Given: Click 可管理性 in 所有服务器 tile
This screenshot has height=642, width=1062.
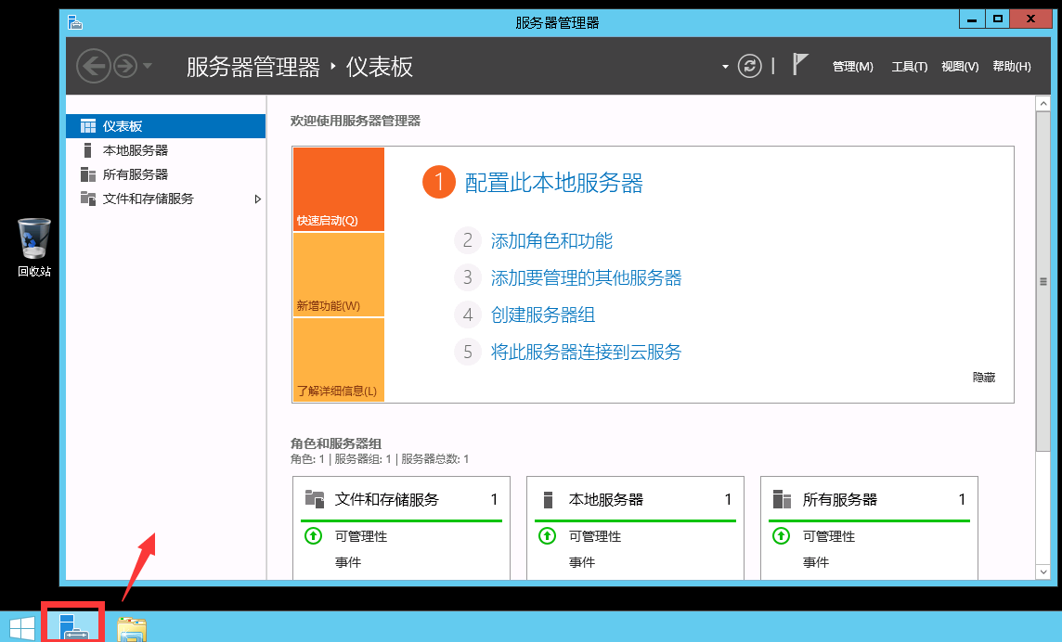Looking at the screenshot, I should point(828,536).
